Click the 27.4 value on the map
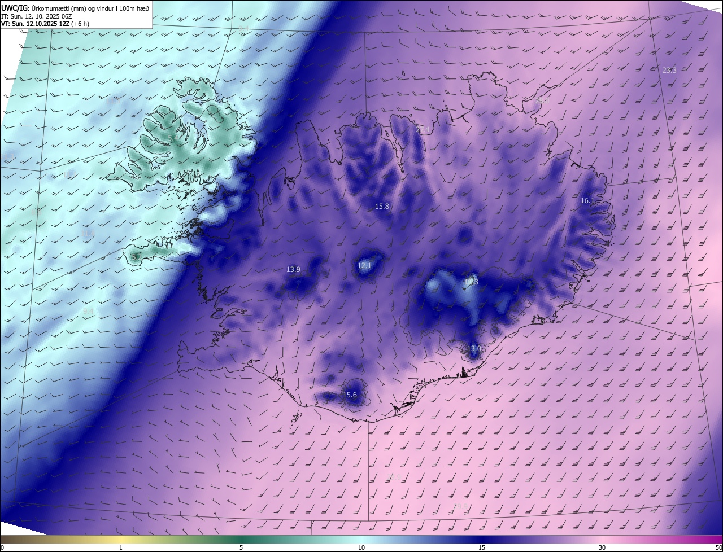The width and height of the screenshot is (723, 552). click(423, 130)
